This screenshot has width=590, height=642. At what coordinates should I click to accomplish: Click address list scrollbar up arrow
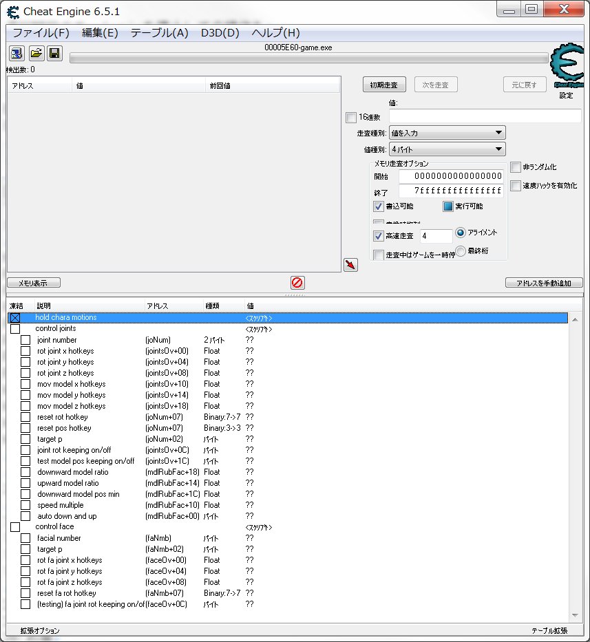[575, 319]
